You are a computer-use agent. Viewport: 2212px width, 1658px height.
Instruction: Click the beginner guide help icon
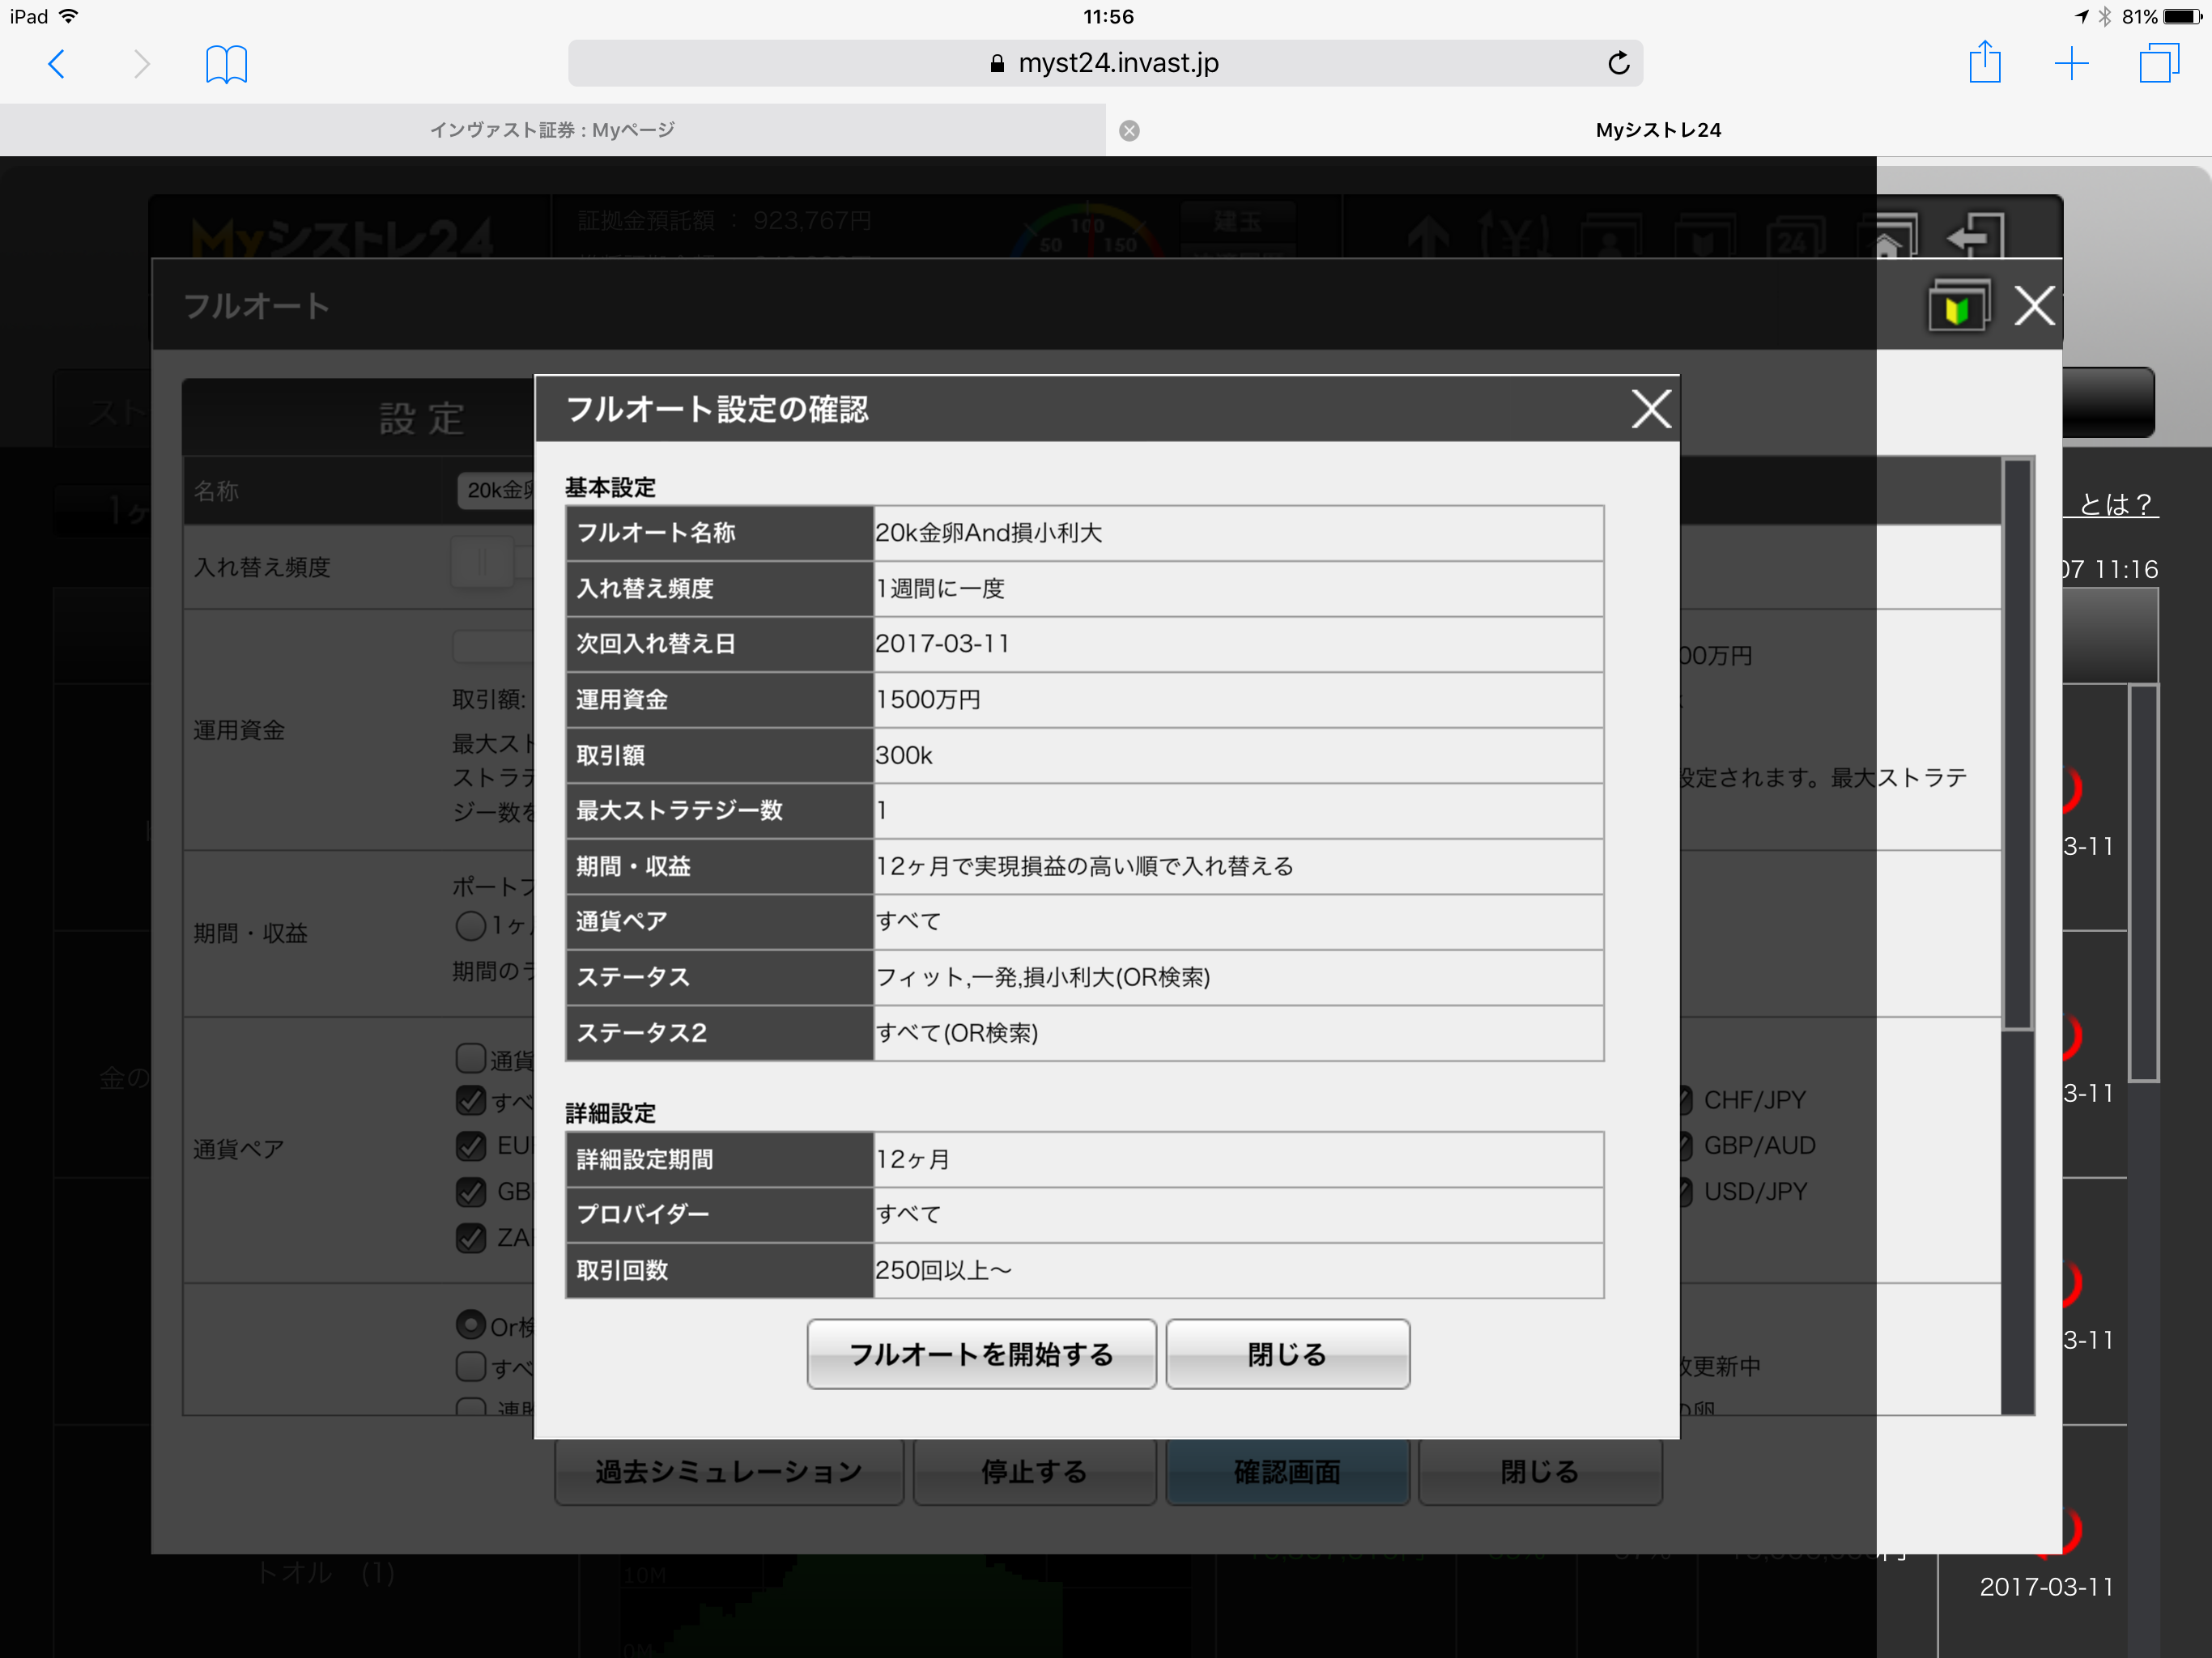[x=1957, y=307]
